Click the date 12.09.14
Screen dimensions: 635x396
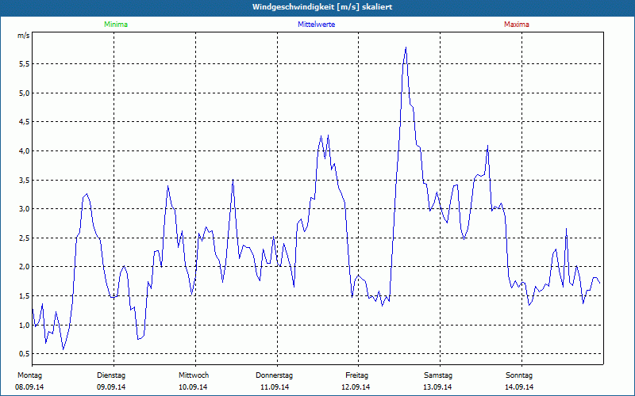356,387
